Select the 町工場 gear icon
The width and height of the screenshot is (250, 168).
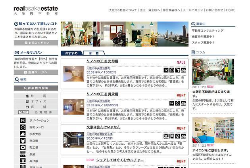[x=23, y=147]
